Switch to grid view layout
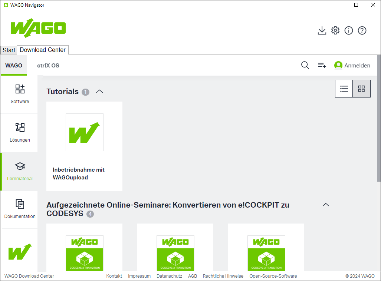 361,89
